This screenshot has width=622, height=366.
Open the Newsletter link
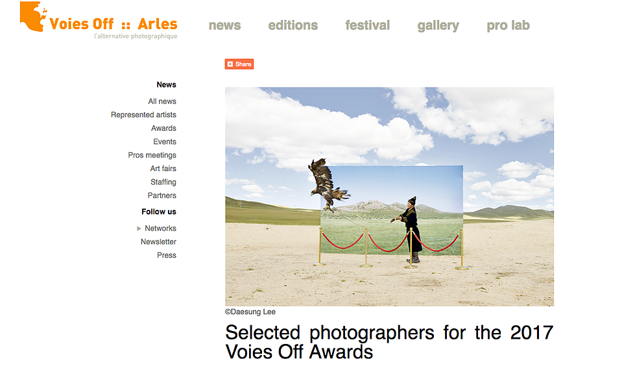tap(158, 242)
